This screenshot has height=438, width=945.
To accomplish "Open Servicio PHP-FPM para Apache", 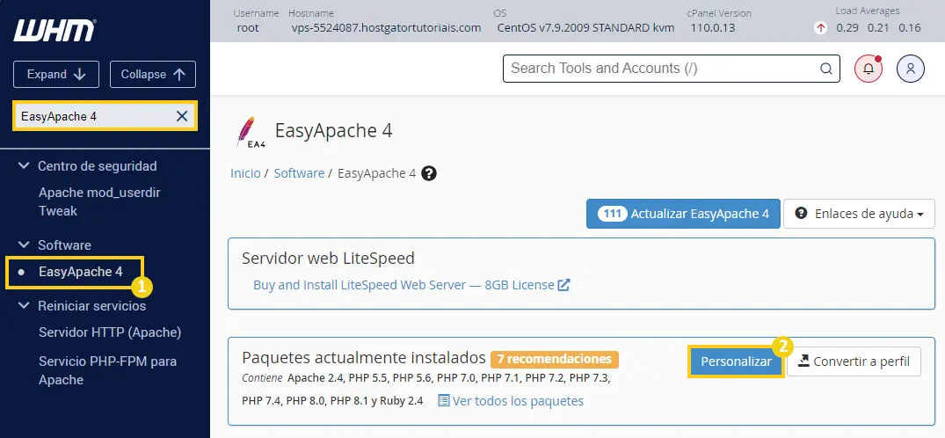I will click(x=107, y=370).
